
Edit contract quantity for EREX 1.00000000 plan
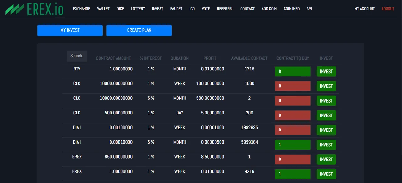click(293, 174)
